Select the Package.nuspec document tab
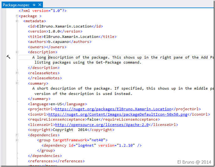 click(x=16, y=5)
